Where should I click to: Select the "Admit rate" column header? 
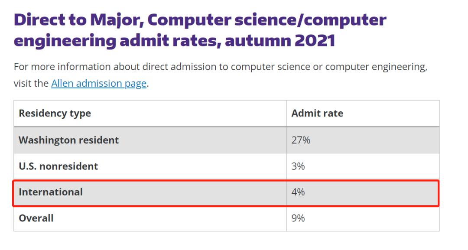pyautogui.click(x=317, y=114)
